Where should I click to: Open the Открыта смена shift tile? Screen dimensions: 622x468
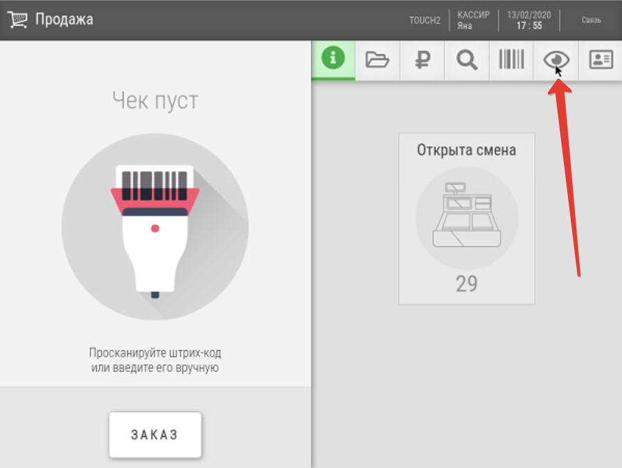click(467, 219)
